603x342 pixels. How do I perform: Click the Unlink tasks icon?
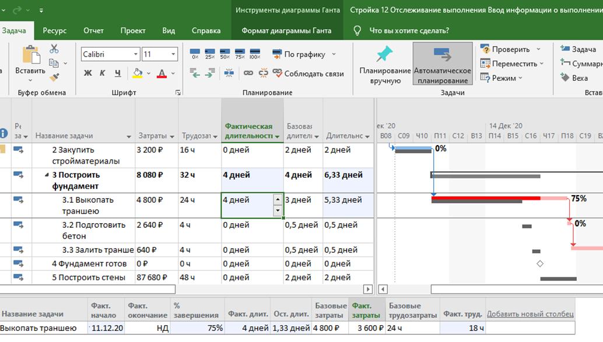(264, 73)
